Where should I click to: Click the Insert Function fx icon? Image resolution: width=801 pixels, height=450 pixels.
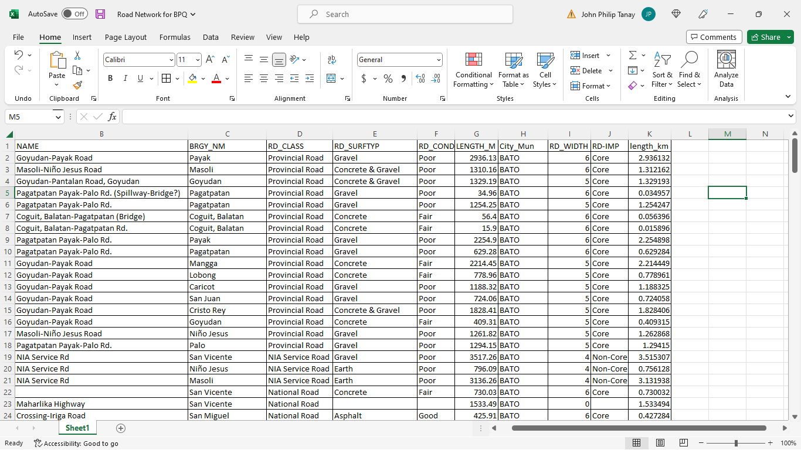click(112, 117)
